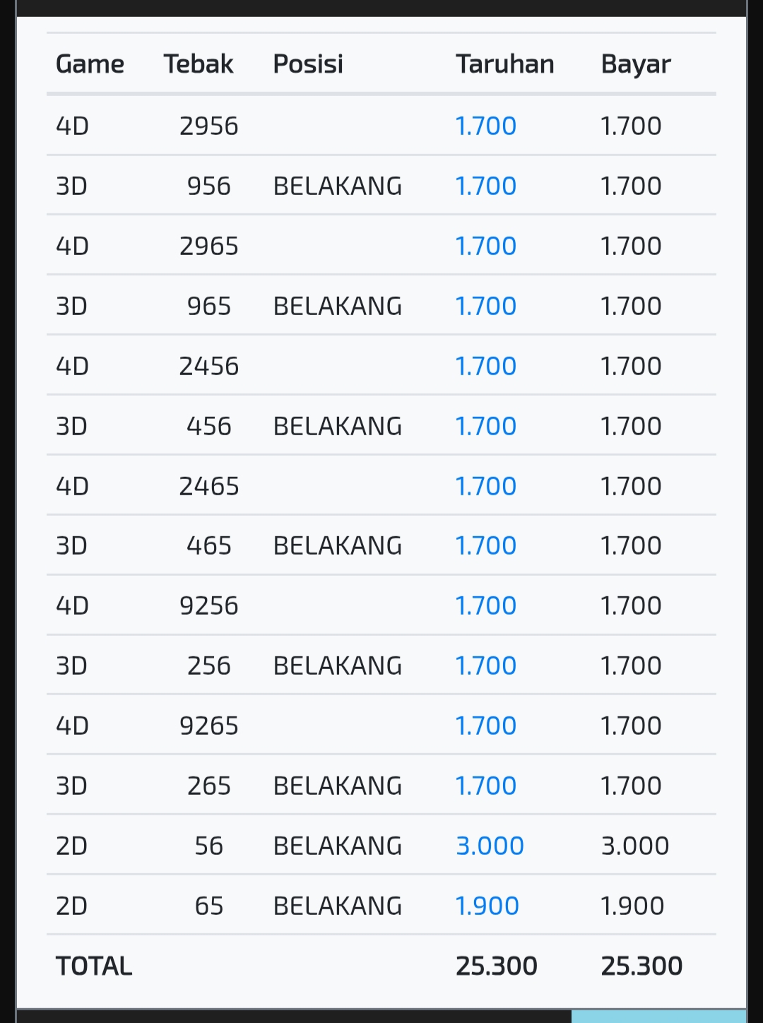Click the Taruhan amount beside 3D 456

(485, 426)
